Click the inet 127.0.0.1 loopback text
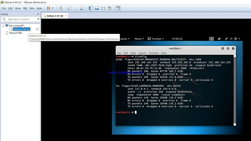Screen dimensions: 251x141 point(138,89)
